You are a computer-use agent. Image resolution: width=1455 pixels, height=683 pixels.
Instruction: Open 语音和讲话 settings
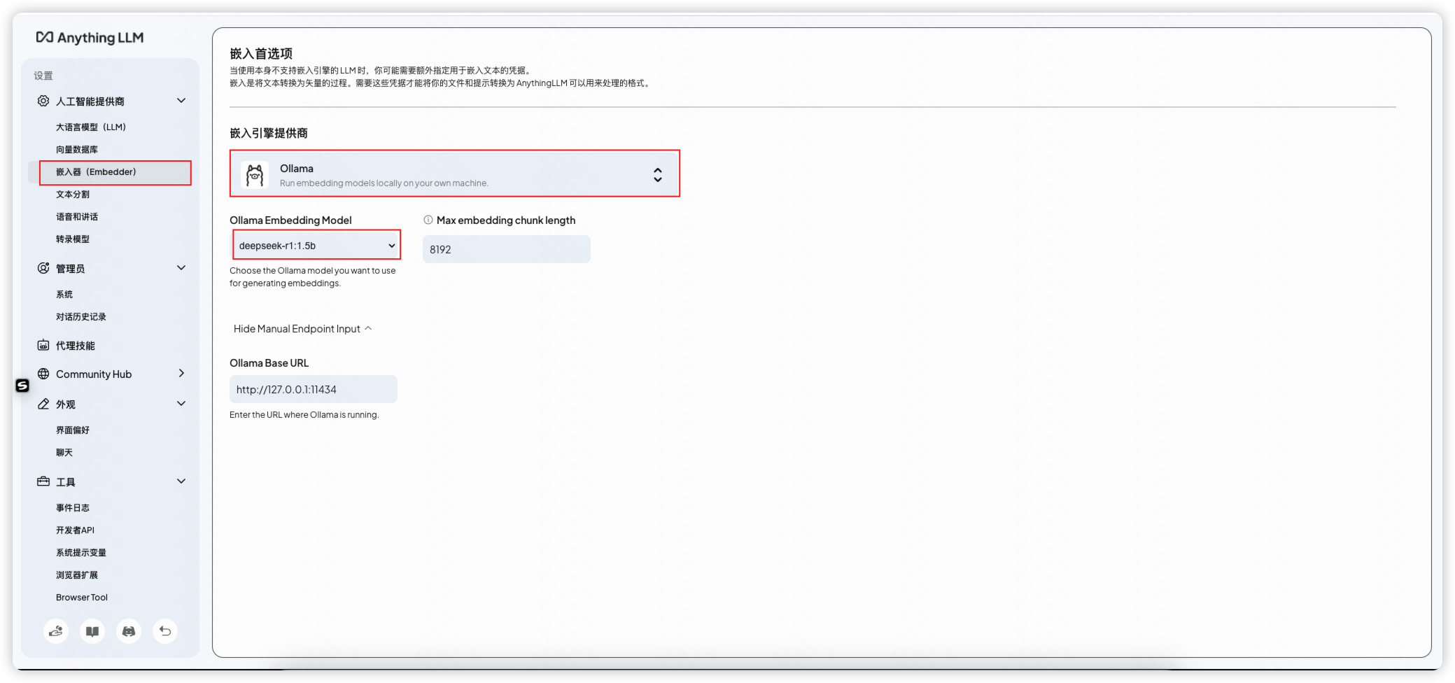click(x=77, y=217)
